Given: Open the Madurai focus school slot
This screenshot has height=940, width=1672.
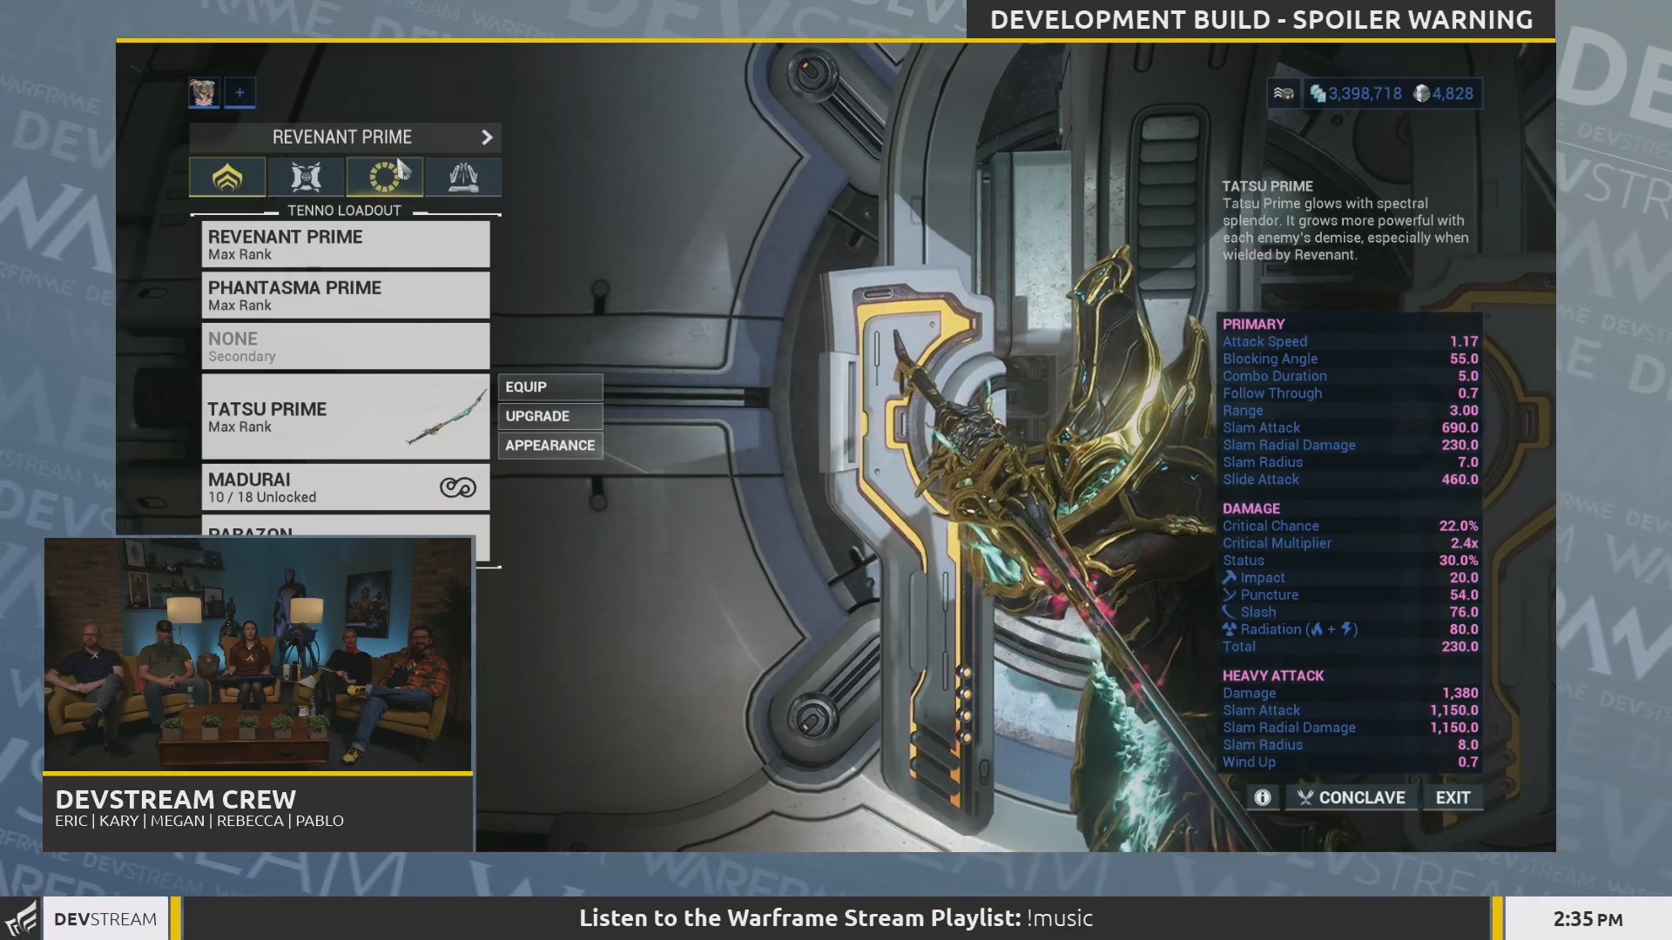Looking at the screenshot, I should pos(346,487).
